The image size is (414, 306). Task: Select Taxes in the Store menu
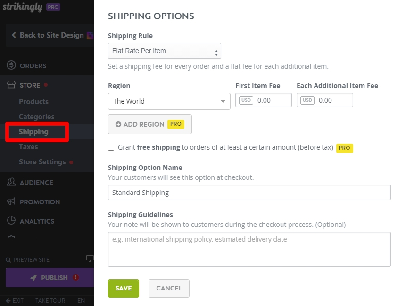28,147
